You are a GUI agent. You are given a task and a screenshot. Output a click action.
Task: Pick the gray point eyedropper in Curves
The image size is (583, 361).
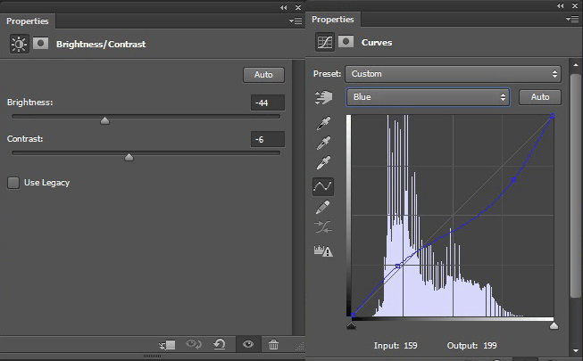coord(323,143)
